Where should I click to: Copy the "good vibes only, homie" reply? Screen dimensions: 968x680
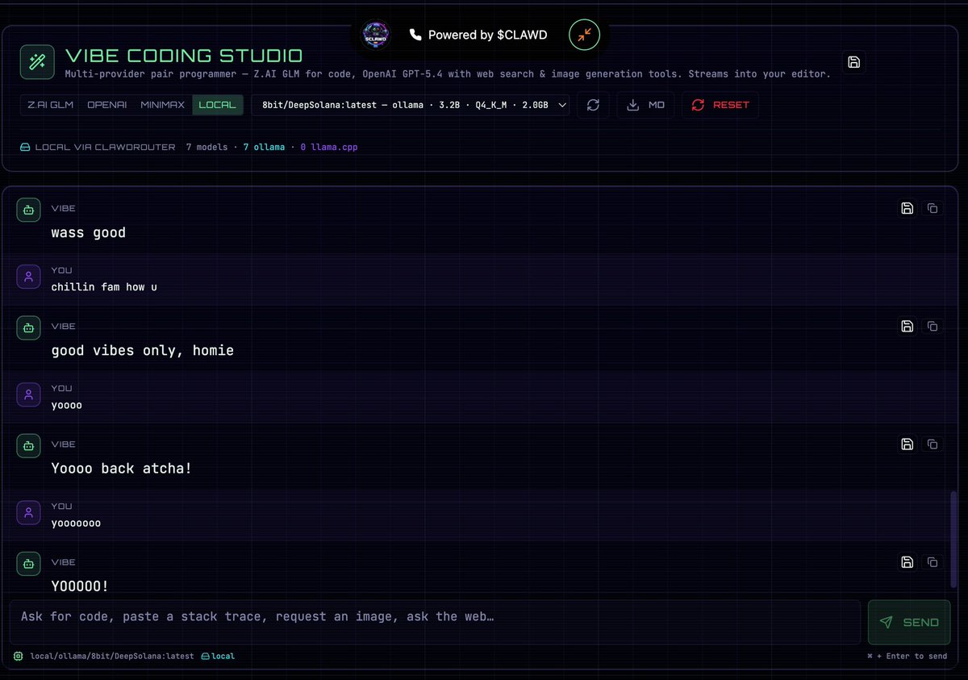pyautogui.click(x=933, y=326)
